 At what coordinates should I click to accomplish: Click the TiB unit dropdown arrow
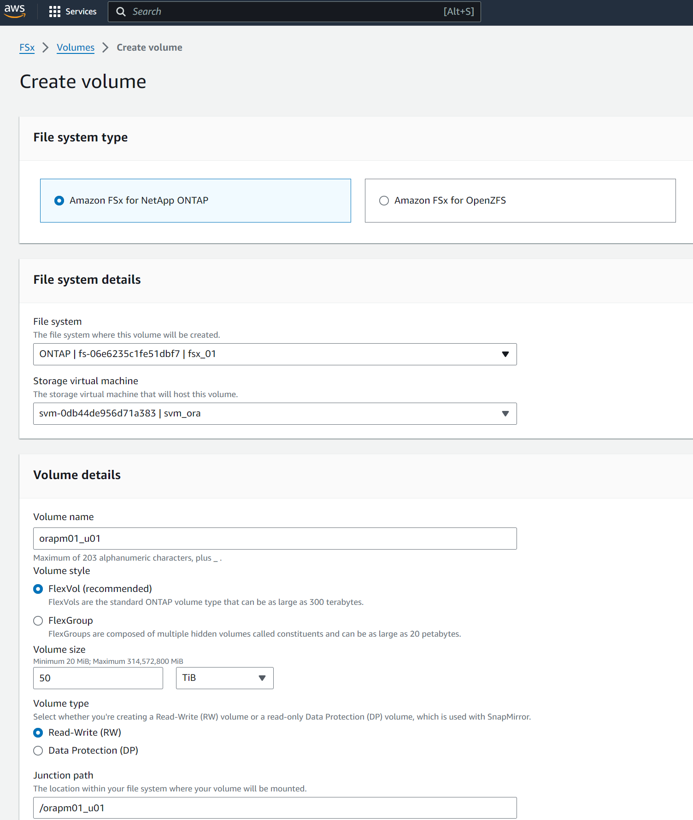tap(262, 678)
